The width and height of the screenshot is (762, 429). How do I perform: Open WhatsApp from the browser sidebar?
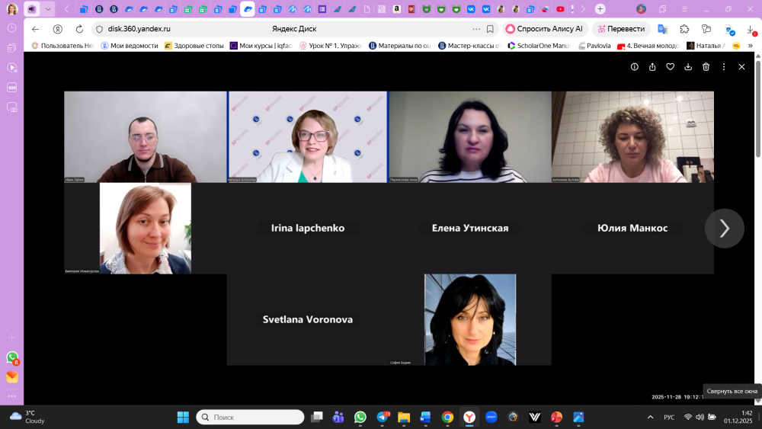(12, 357)
